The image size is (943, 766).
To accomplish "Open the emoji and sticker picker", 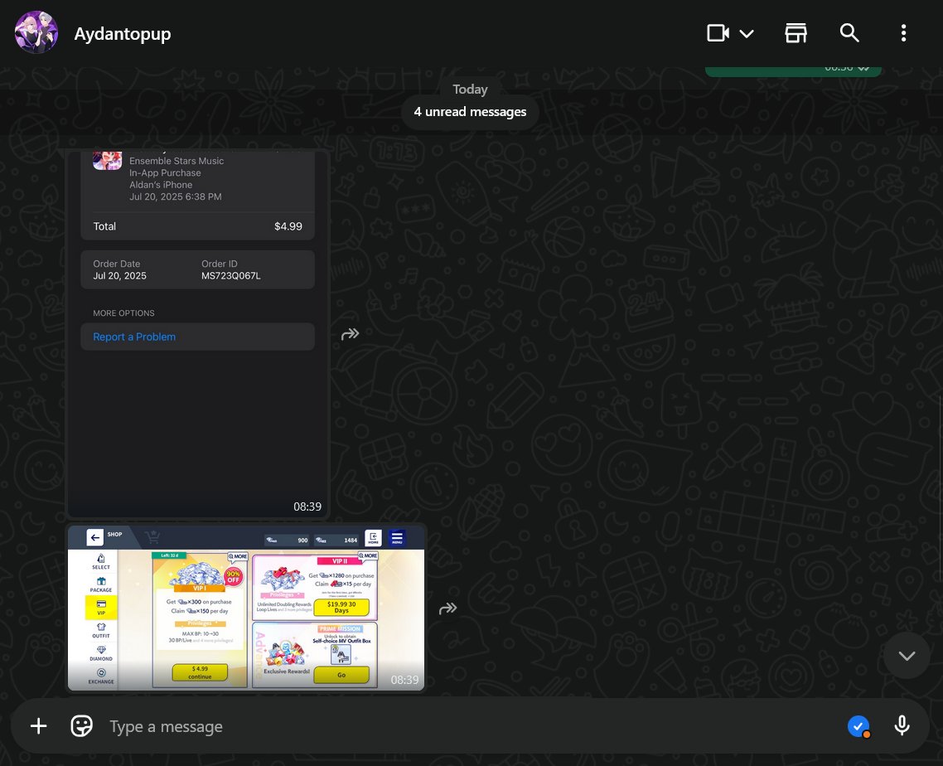I will [x=82, y=725].
